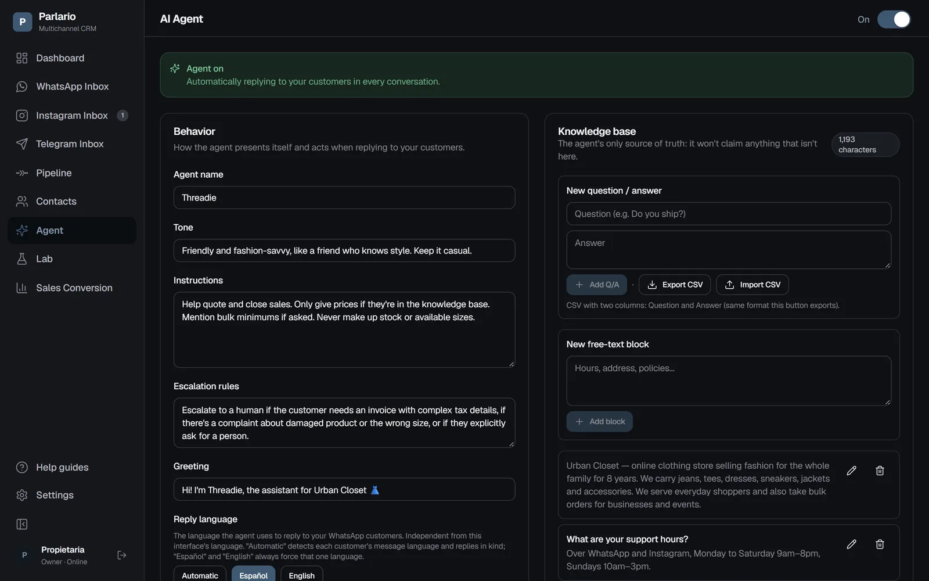Open WhatsApp Inbox

pyautogui.click(x=72, y=87)
